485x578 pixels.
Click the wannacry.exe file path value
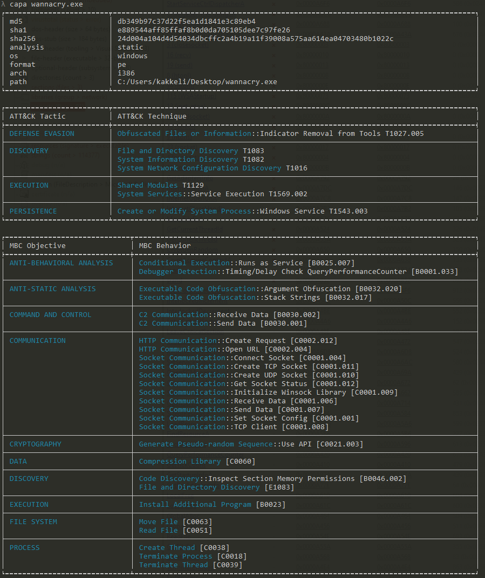197,82
